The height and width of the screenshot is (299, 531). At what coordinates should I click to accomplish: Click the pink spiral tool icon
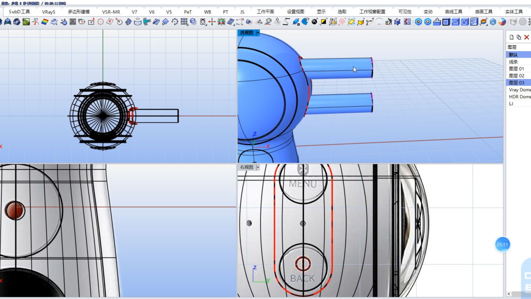click(342, 22)
